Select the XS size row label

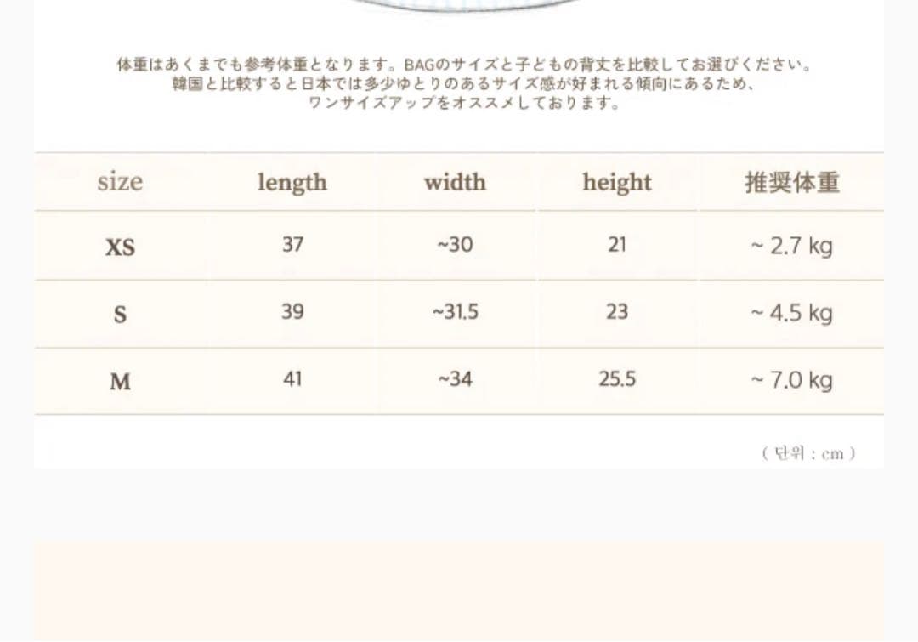120,247
